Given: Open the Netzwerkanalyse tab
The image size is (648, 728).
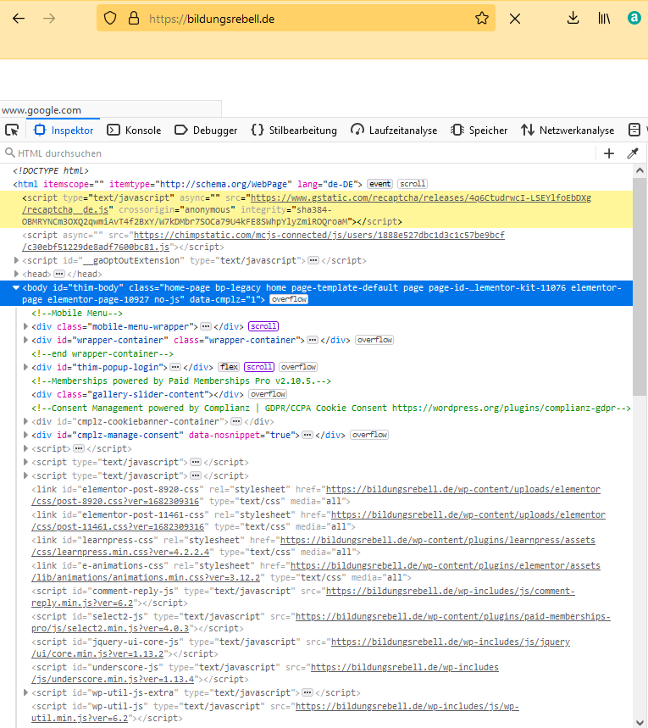Looking at the screenshot, I should 568,131.
